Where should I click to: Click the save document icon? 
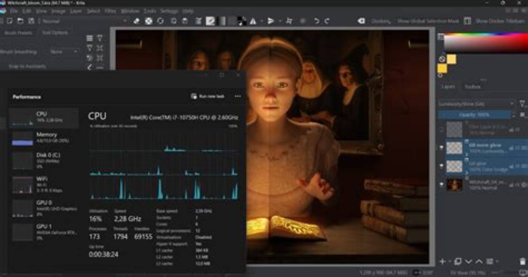click(x=31, y=21)
